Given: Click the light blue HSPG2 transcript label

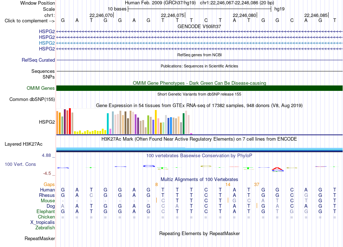Looking at the screenshot, I should [47, 43].
